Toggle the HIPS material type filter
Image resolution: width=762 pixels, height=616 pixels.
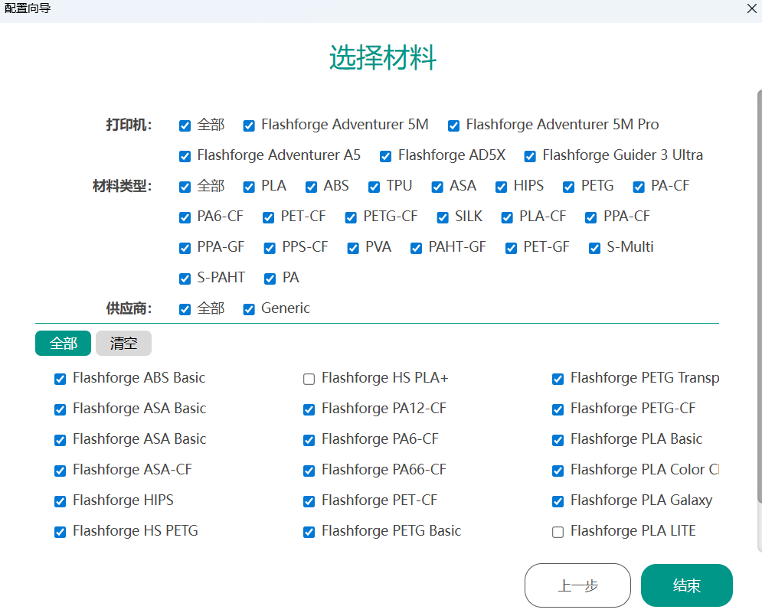(x=501, y=187)
